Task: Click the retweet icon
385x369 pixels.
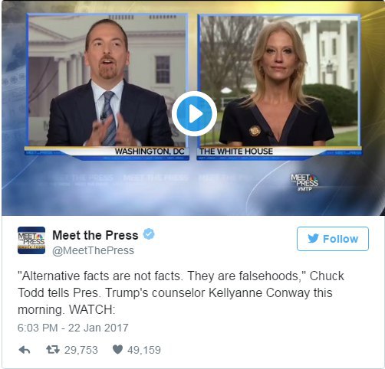Action: click(x=53, y=350)
